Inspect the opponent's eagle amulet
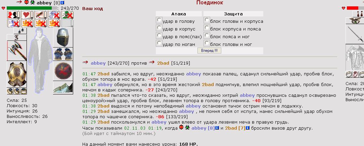The width and height of the screenshot is (364, 146). point(355,20)
